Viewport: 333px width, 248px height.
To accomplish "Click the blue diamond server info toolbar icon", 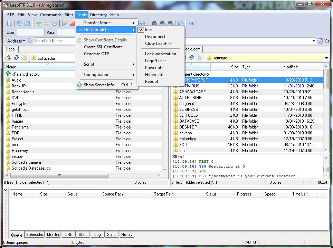I will click(143, 23).
